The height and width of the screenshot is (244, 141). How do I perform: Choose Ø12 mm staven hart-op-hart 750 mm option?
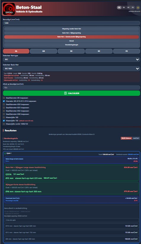tap(71, 232)
